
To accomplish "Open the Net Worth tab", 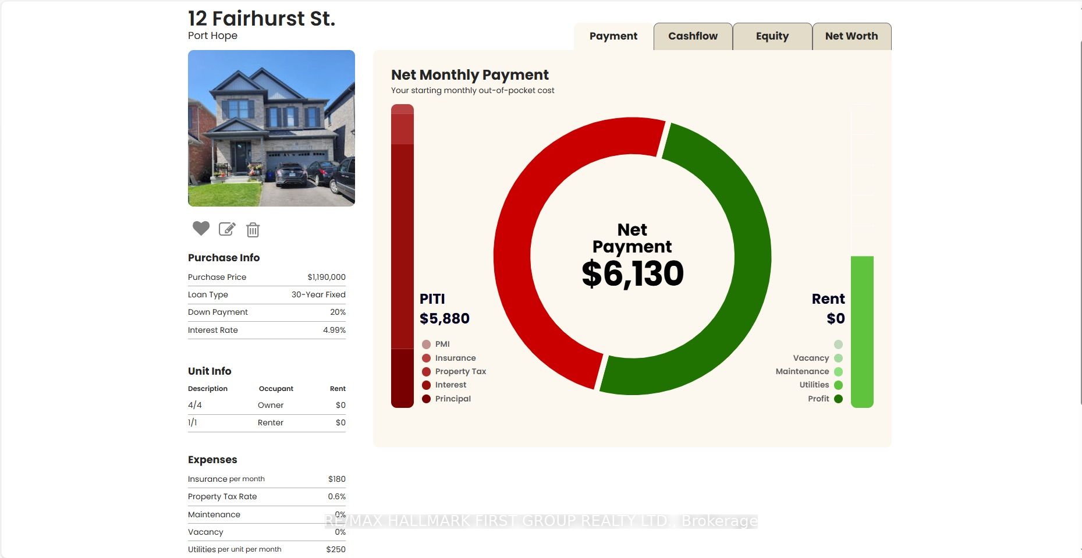I will [852, 36].
